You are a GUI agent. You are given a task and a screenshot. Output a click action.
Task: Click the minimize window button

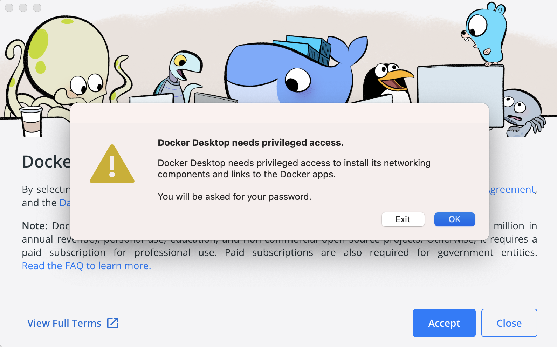point(23,8)
